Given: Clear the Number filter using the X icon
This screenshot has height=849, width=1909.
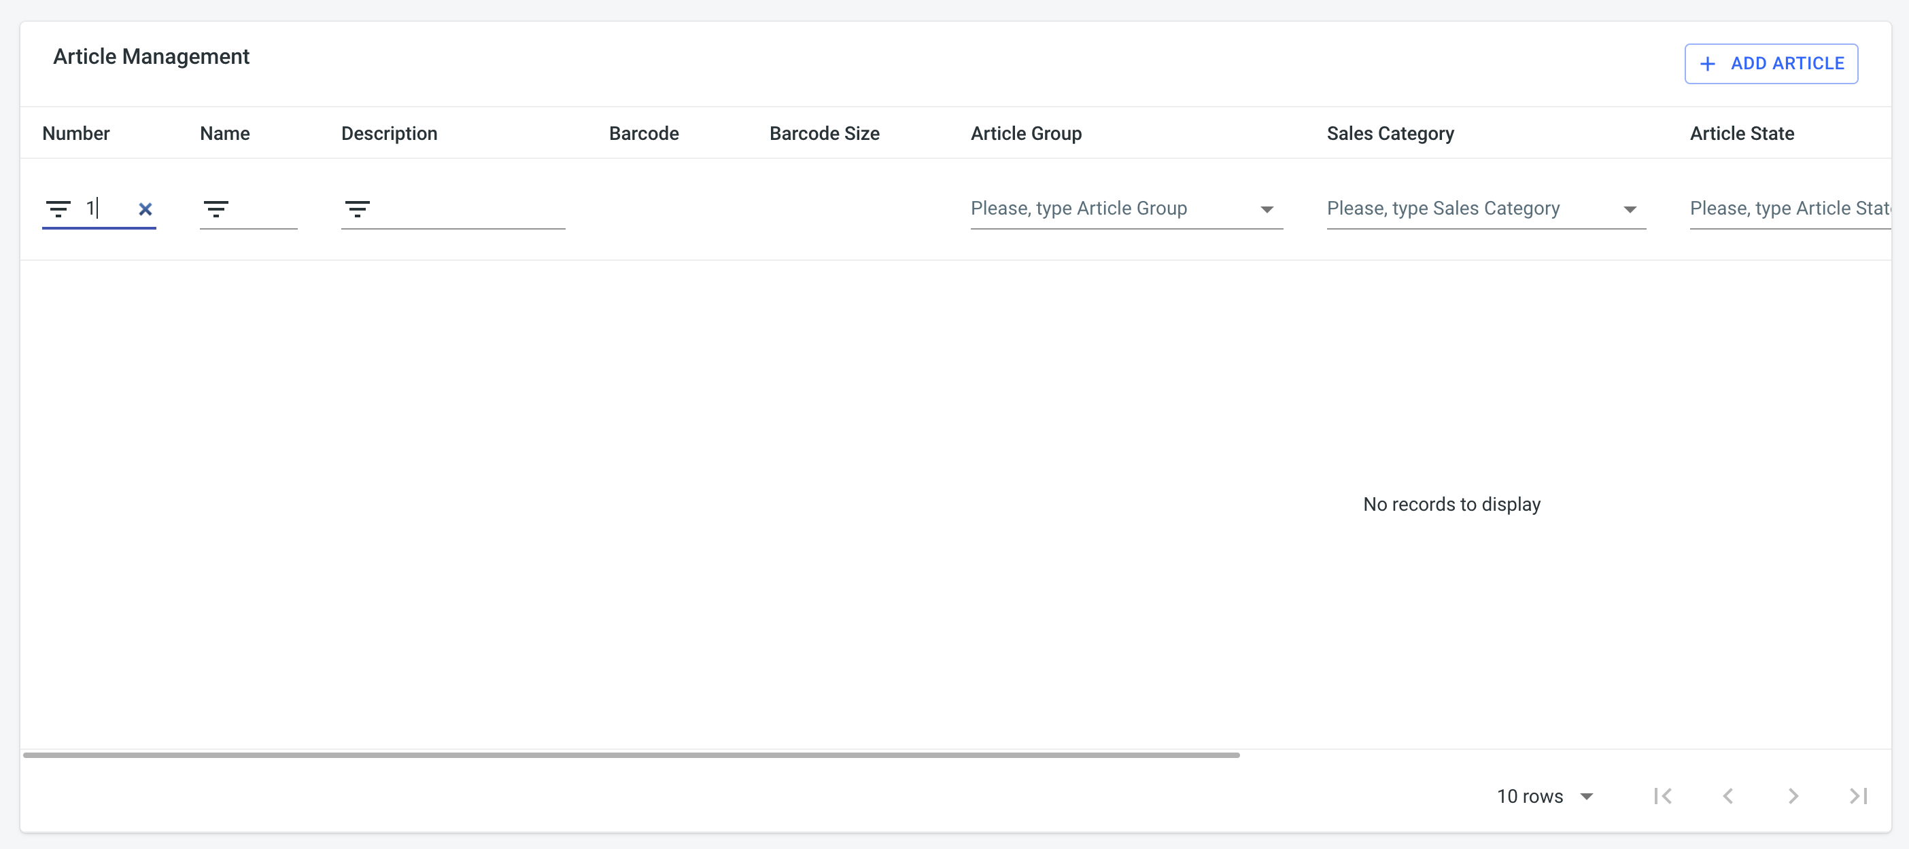Looking at the screenshot, I should coord(145,211).
